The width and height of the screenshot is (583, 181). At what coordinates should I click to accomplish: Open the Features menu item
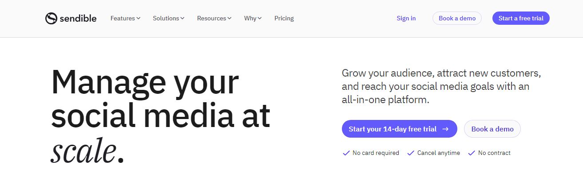[123, 18]
